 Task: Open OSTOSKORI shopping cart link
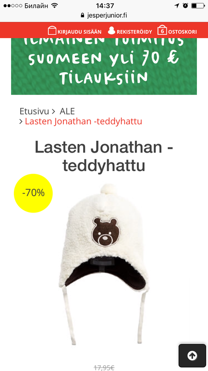tap(183, 32)
